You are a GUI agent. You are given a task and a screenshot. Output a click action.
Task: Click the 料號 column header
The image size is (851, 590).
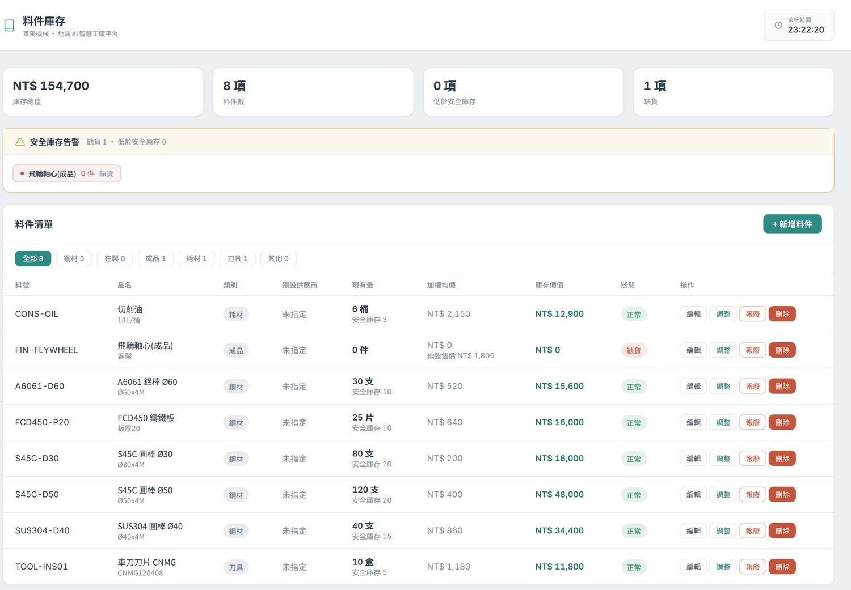(22, 285)
